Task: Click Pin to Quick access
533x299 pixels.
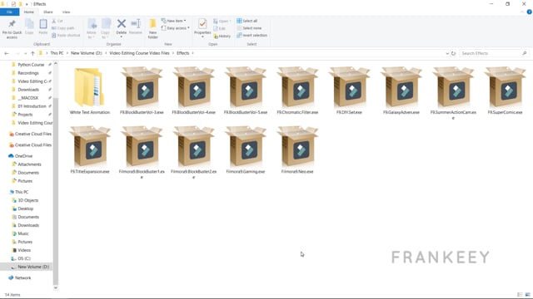Action: coord(12,29)
